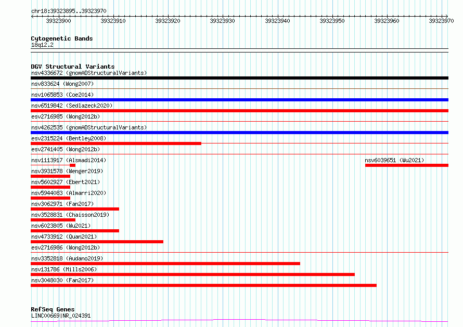Open the nsv6519842 (Sedlazeck2020) label

tap(72, 106)
